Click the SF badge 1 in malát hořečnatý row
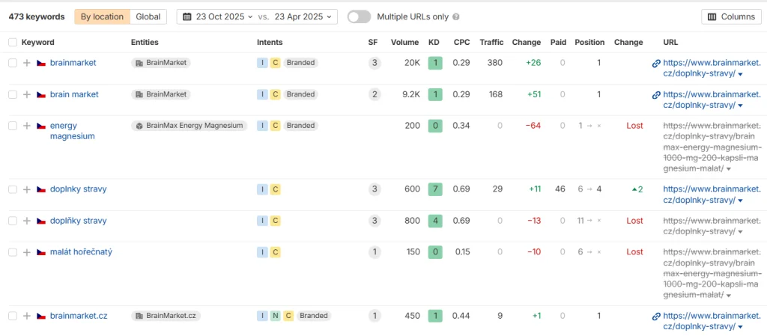This screenshot has height=336, width=767. 375,252
